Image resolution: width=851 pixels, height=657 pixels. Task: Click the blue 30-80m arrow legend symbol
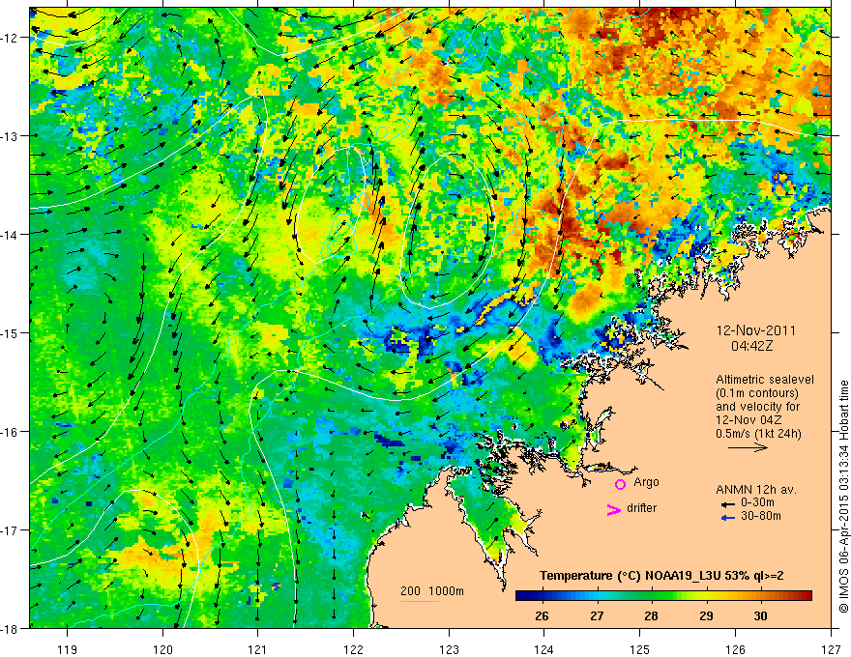728,518
